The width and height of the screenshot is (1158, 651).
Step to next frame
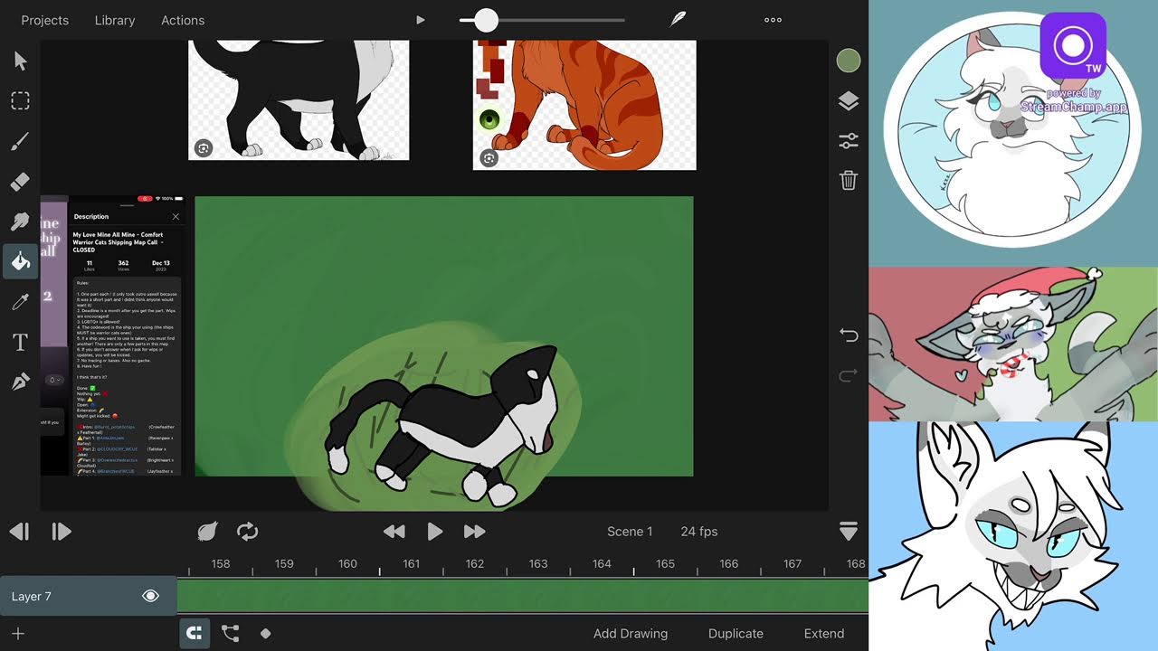pyautogui.click(x=61, y=532)
